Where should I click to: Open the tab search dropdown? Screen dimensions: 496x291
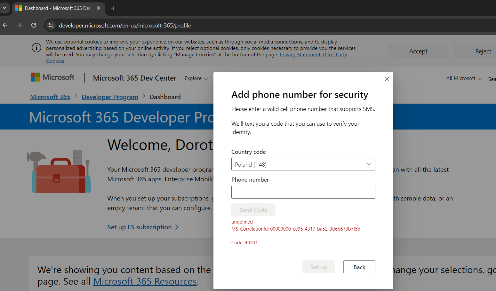pyautogui.click(x=4, y=8)
